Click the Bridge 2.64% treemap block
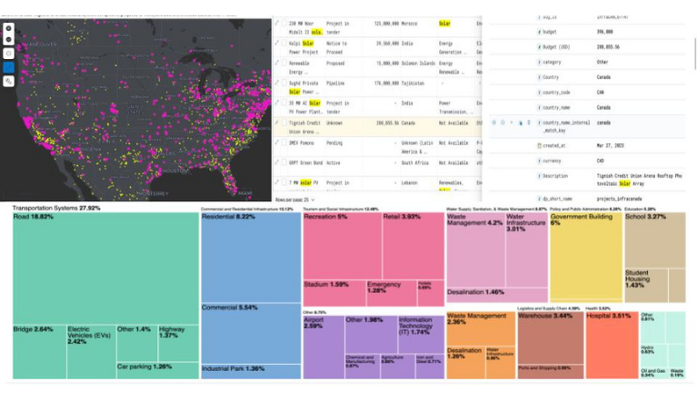The image size is (697, 401). coord(40,352)
